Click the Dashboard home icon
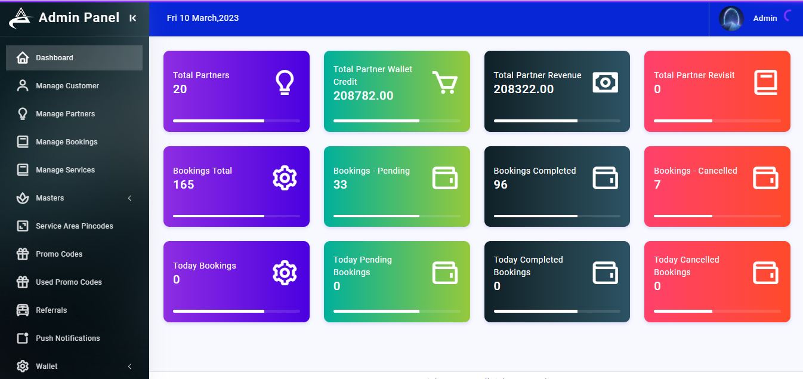The width and height of the screenshot is (803, 379). (23, 58)
